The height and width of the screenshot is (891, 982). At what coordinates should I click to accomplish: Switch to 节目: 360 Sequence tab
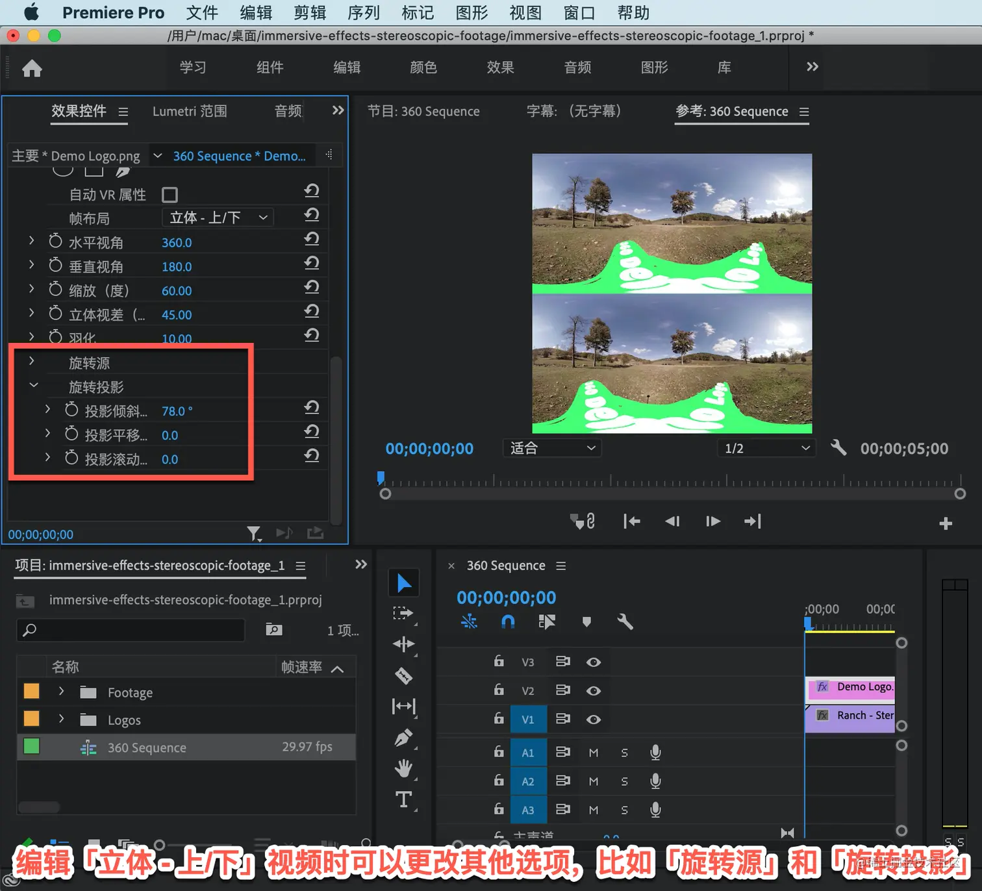click(423, 111)
